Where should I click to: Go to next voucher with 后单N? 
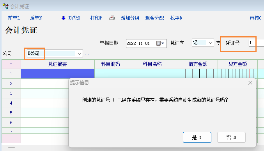click(x=36, y=18)
